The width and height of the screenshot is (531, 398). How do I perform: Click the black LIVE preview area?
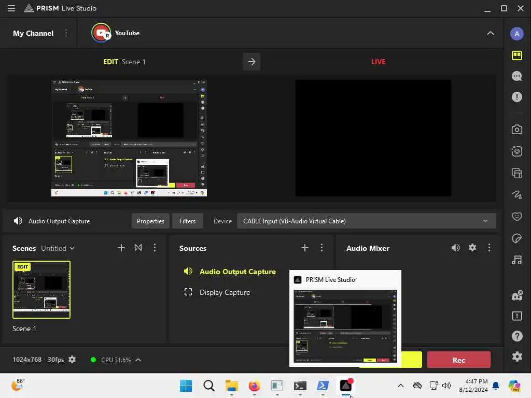pyautogui.click(x=373, y=138)
